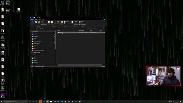Click the file list horizontal scrollbar
The image size is (183, 103).
click(x=80, y=65)
